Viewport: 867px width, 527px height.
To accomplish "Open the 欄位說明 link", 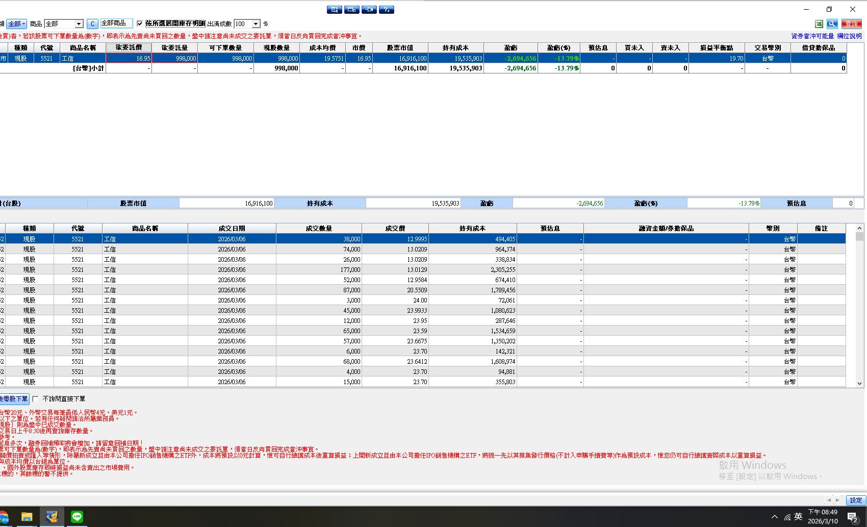I will [849, 36].
